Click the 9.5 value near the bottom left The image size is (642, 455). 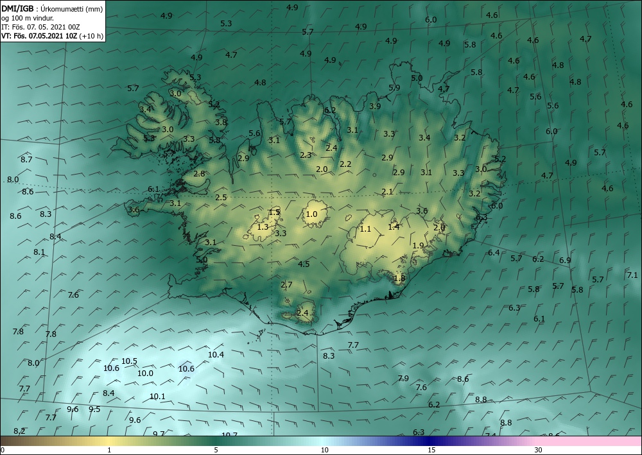pos(94,409)
